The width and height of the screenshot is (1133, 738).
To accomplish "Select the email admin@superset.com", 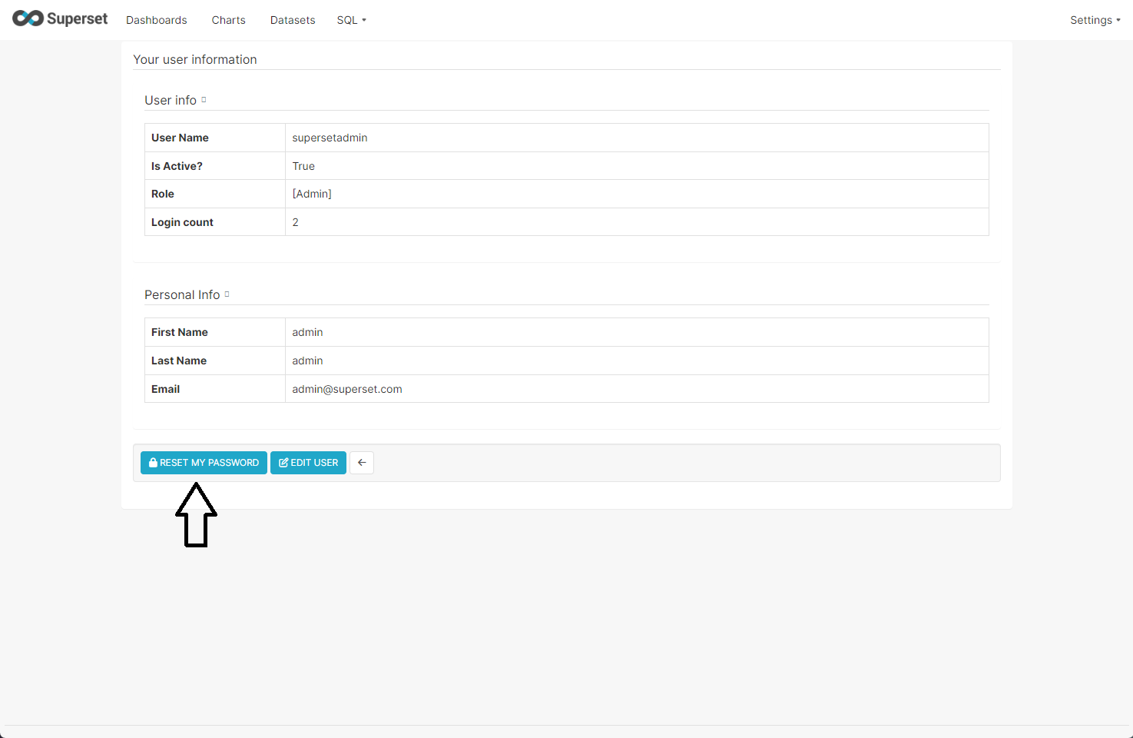I will (x=347, y=389).
